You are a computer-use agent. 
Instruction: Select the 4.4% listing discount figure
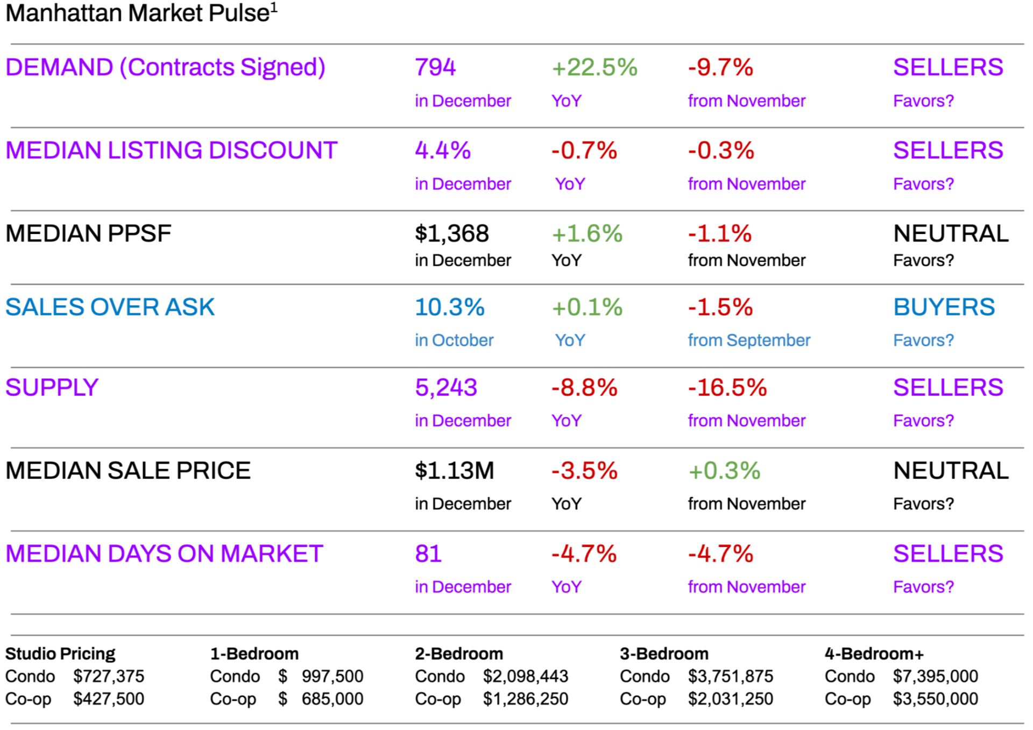pos(443,150)
